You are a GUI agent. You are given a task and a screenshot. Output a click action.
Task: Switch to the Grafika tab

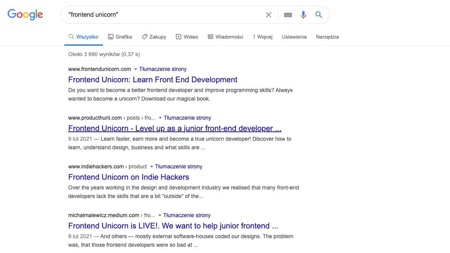coord(120,37)
